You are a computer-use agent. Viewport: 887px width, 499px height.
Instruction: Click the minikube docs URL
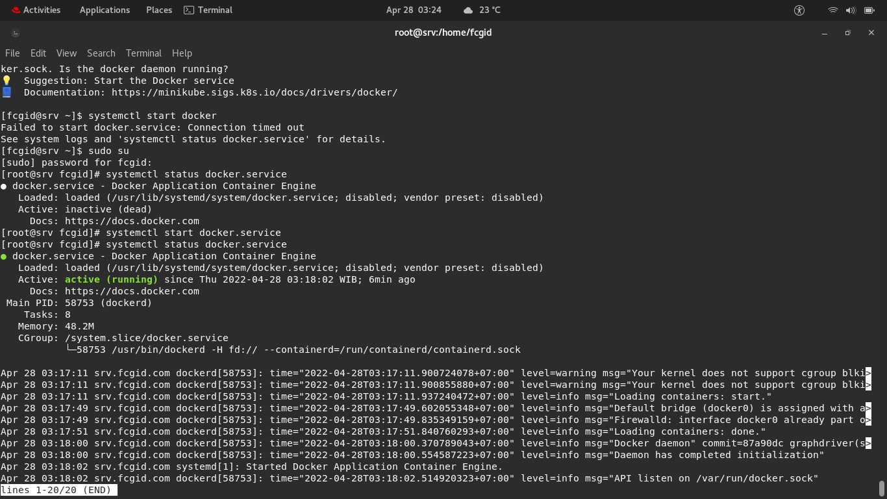[255, 92]
